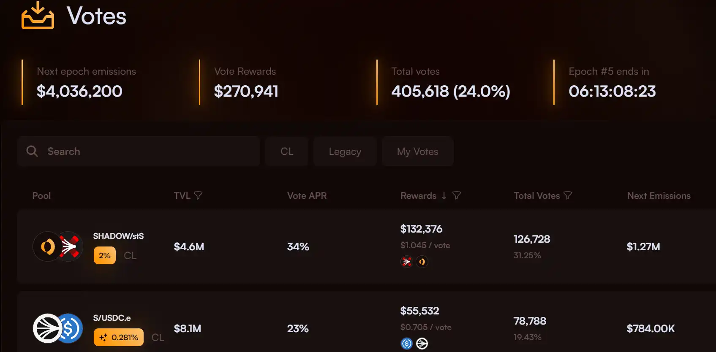Click the 0.281% fee badge on S/USDC.e
716x352 pixels.
click(x=119, y=337)
